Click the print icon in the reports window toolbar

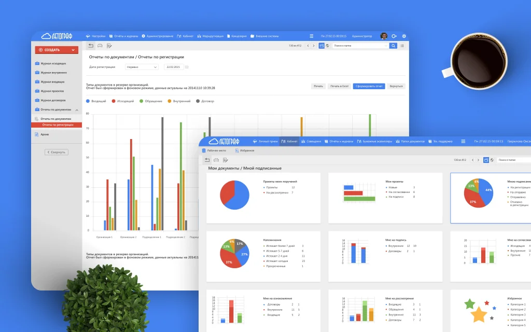tap(100, 46)
